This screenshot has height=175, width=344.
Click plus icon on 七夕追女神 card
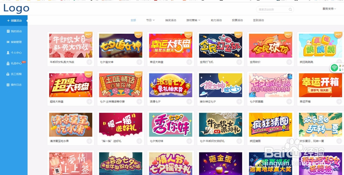click(139, 62)
